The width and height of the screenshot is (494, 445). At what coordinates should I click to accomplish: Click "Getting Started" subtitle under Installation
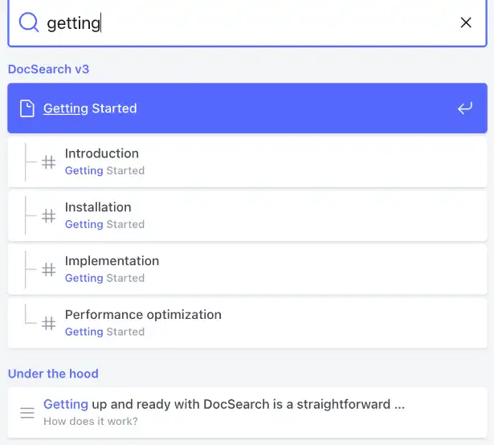pyautogui.click(x=104, y=224)
